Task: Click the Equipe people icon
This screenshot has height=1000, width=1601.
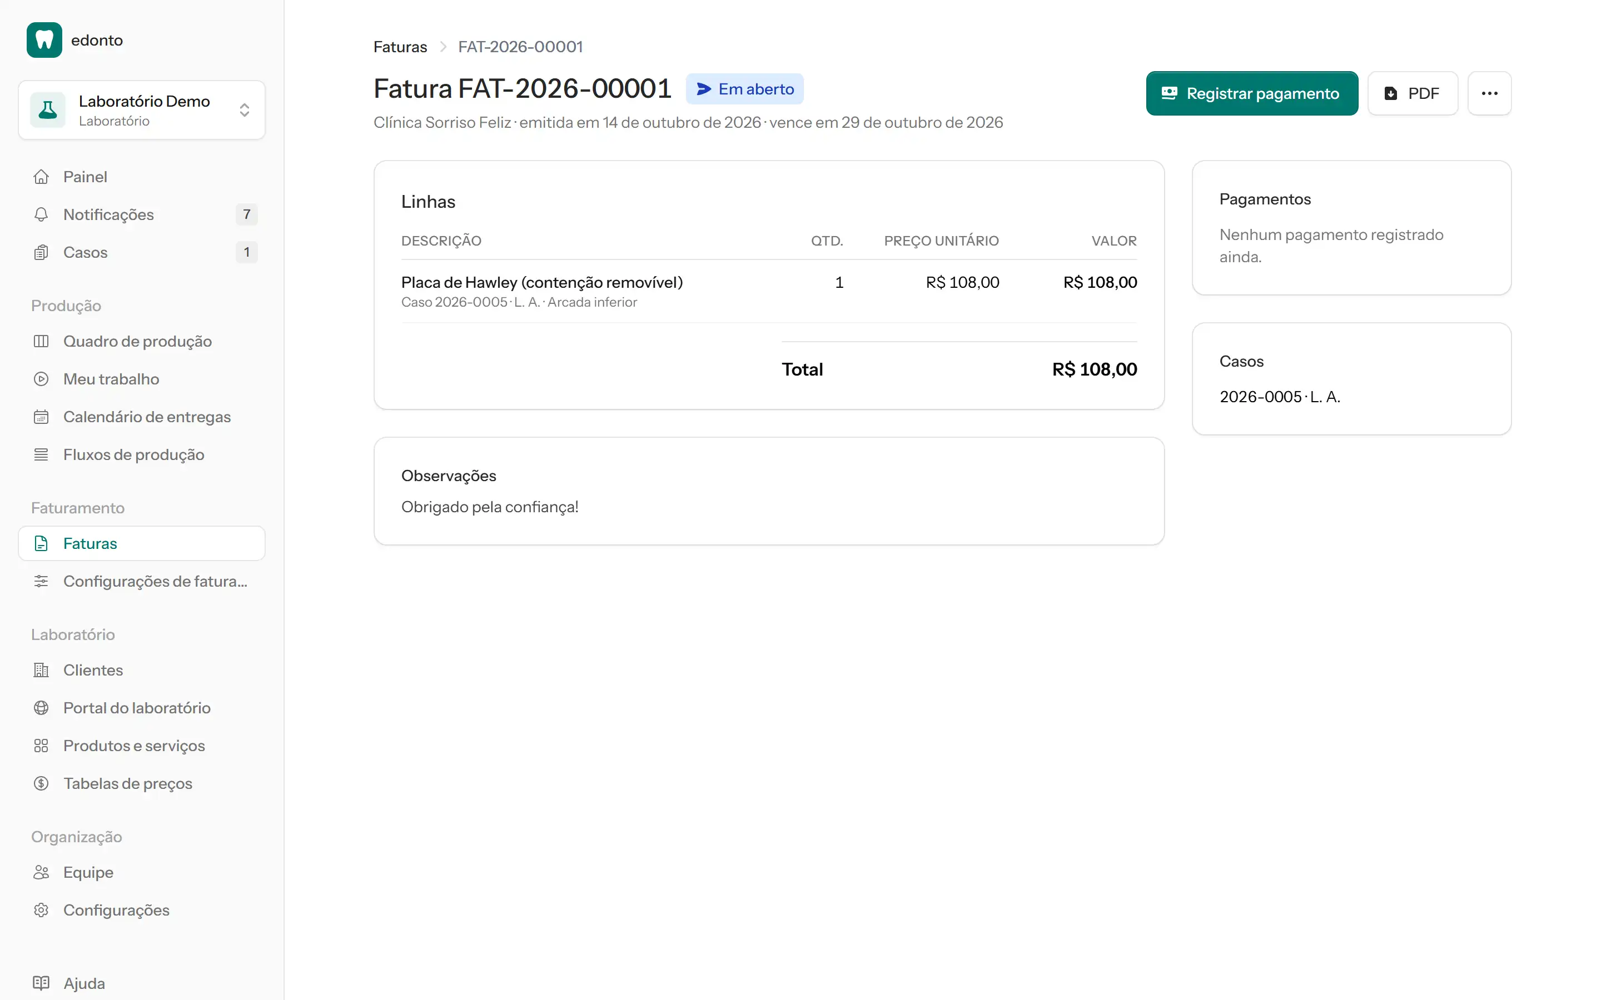Action: (x=41, y=872)
